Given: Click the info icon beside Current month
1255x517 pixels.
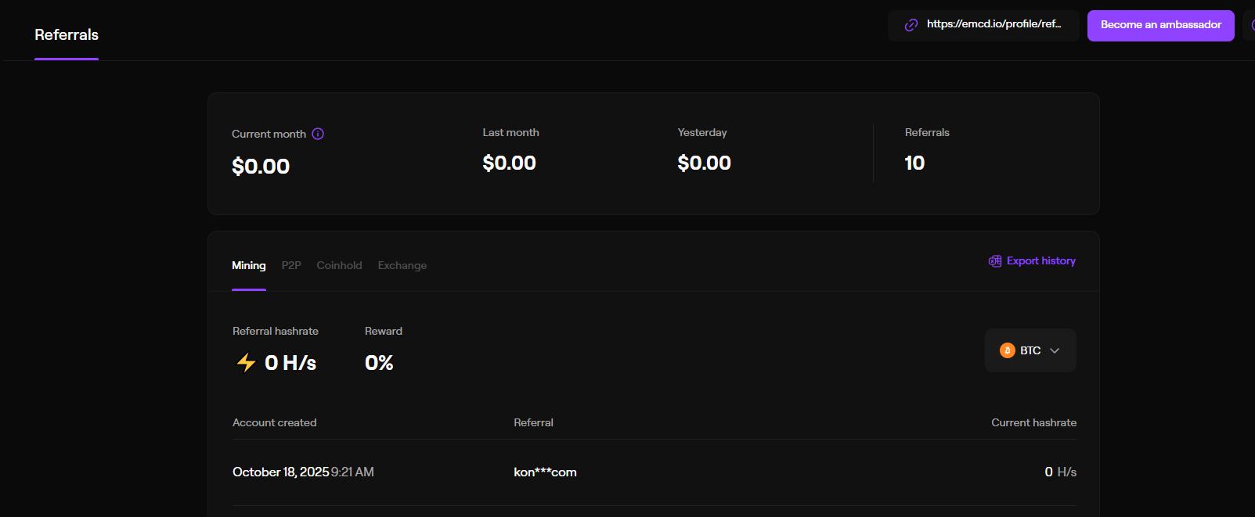Looking at the screenshot, I should point(318,134).
